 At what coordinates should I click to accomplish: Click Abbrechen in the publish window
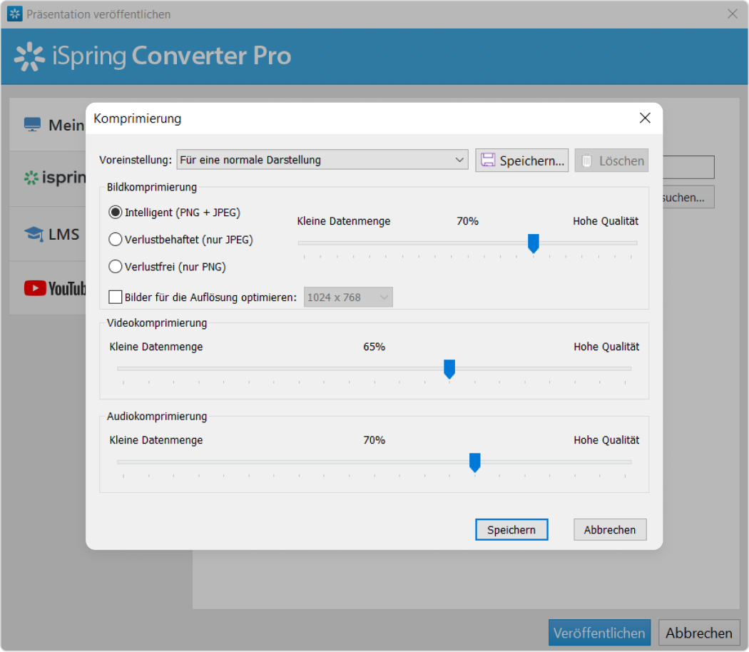tap(699, 633)
